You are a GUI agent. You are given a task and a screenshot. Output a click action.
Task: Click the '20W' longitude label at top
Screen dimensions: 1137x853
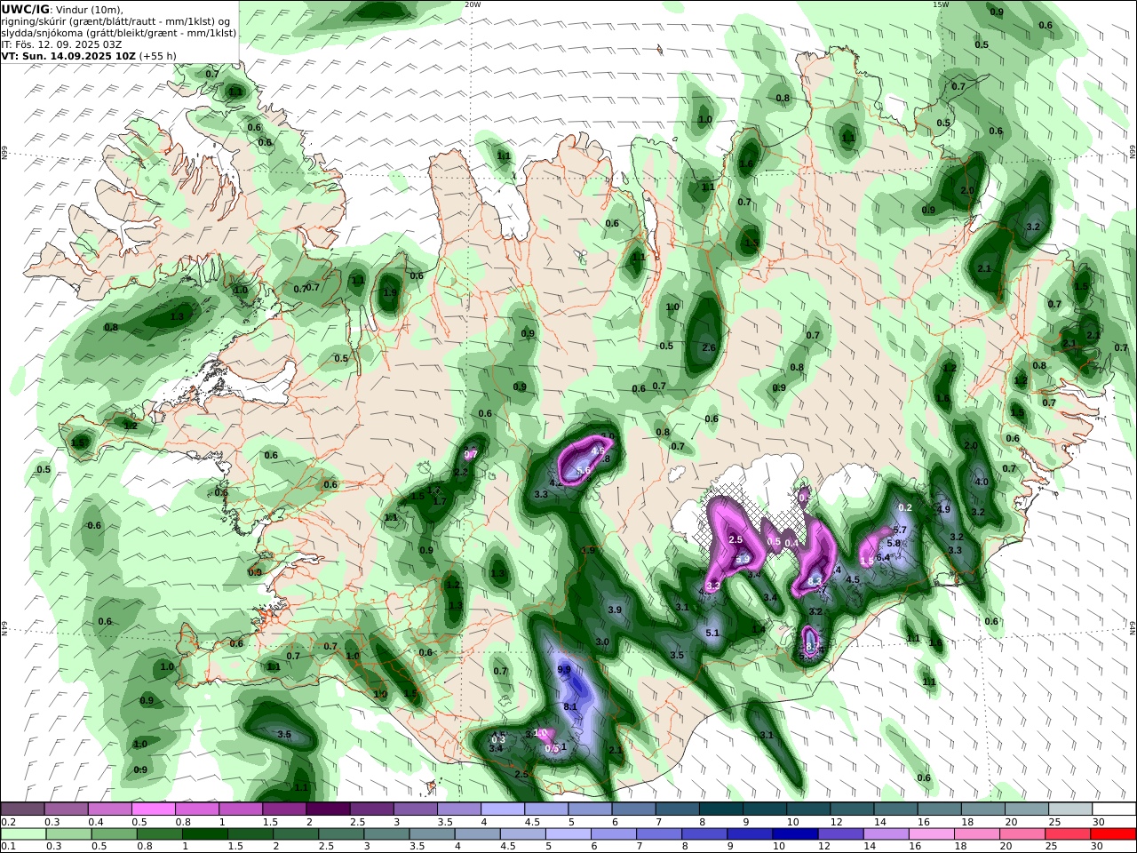(x=473, y=4)
